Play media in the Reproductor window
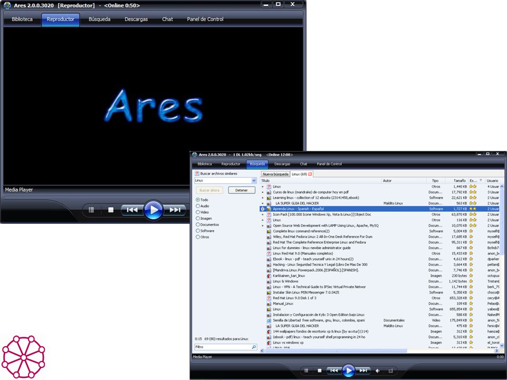 coord(153,210)
